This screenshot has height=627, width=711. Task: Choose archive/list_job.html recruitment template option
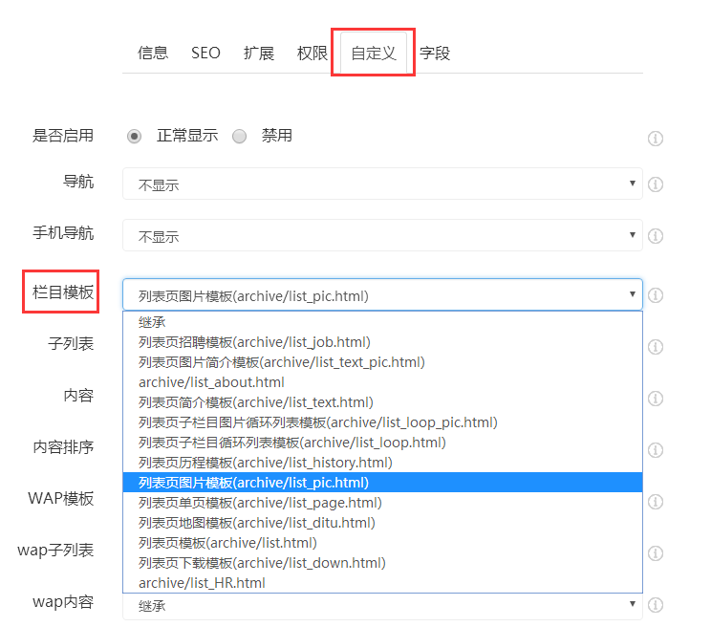click(254, 342)
